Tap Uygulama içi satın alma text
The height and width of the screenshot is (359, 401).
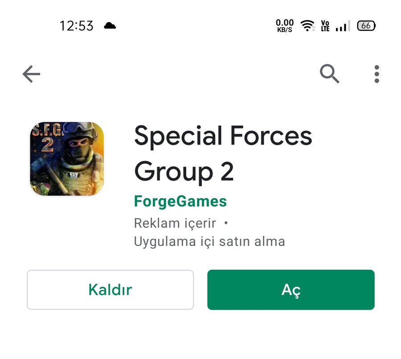tap(209, 241)
